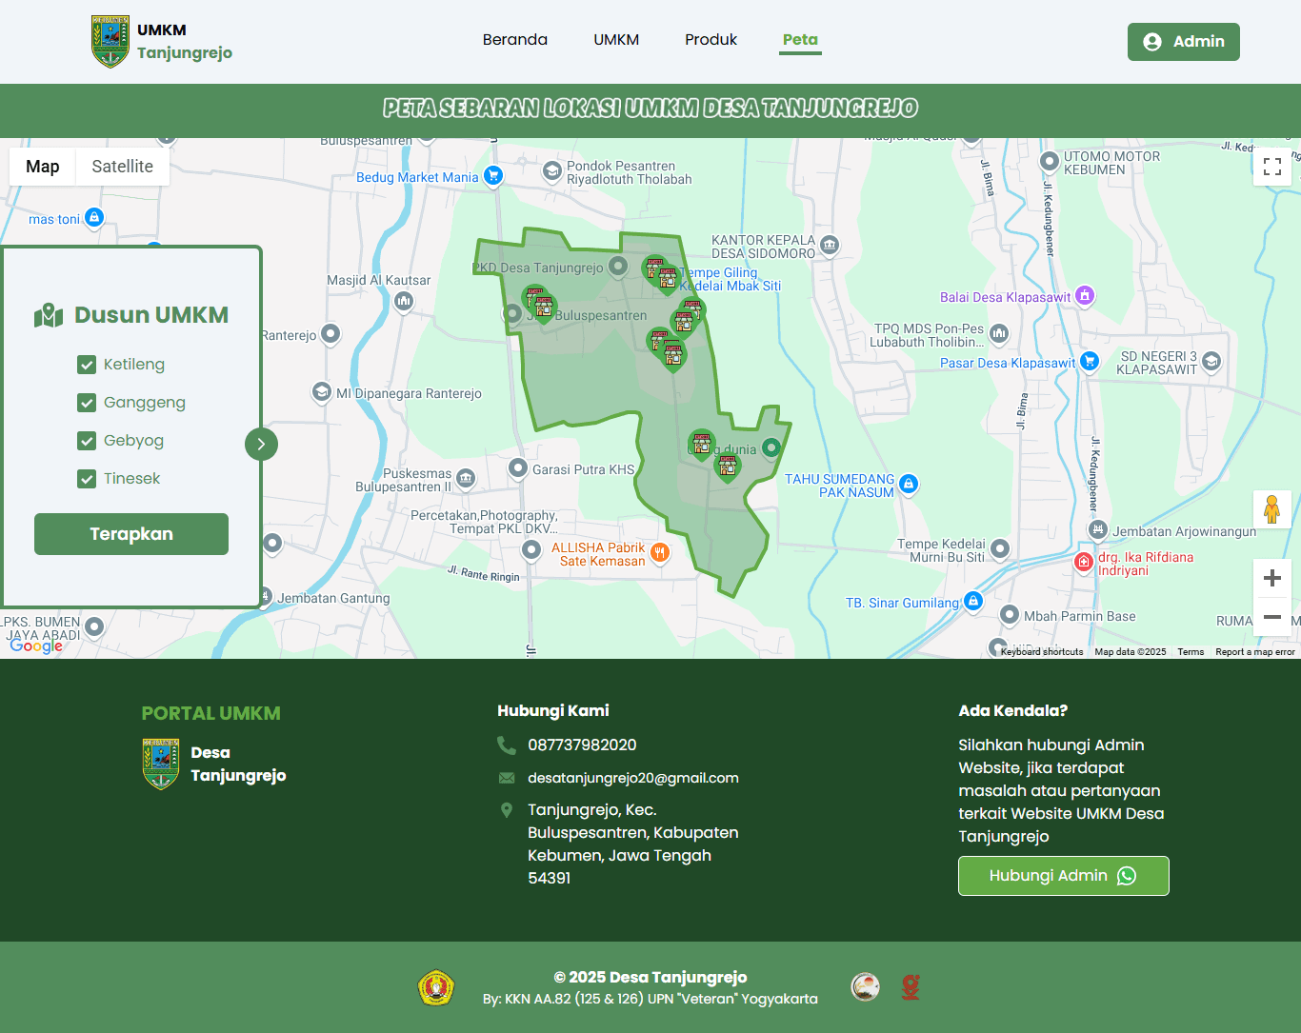
Task: Contact admin via Hubungi Admin WhatsApp button
Action: tap(1063, 875)
